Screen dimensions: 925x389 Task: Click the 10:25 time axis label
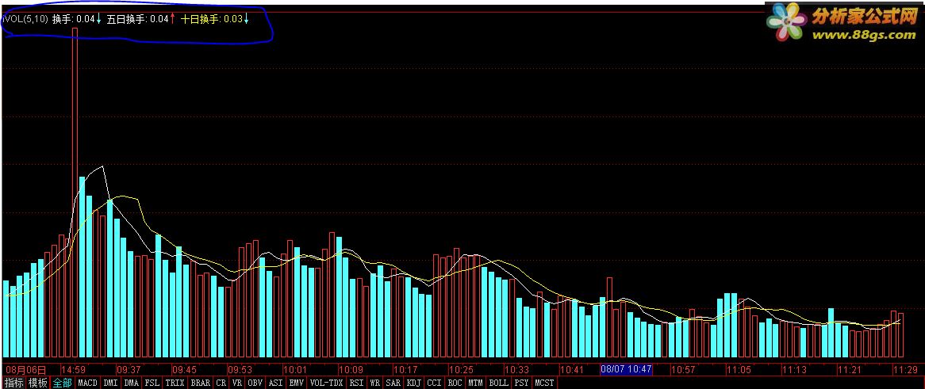click(x=462, y=369)
